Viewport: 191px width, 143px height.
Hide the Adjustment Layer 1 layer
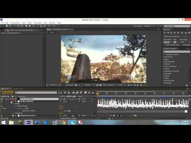click(2, 116)
